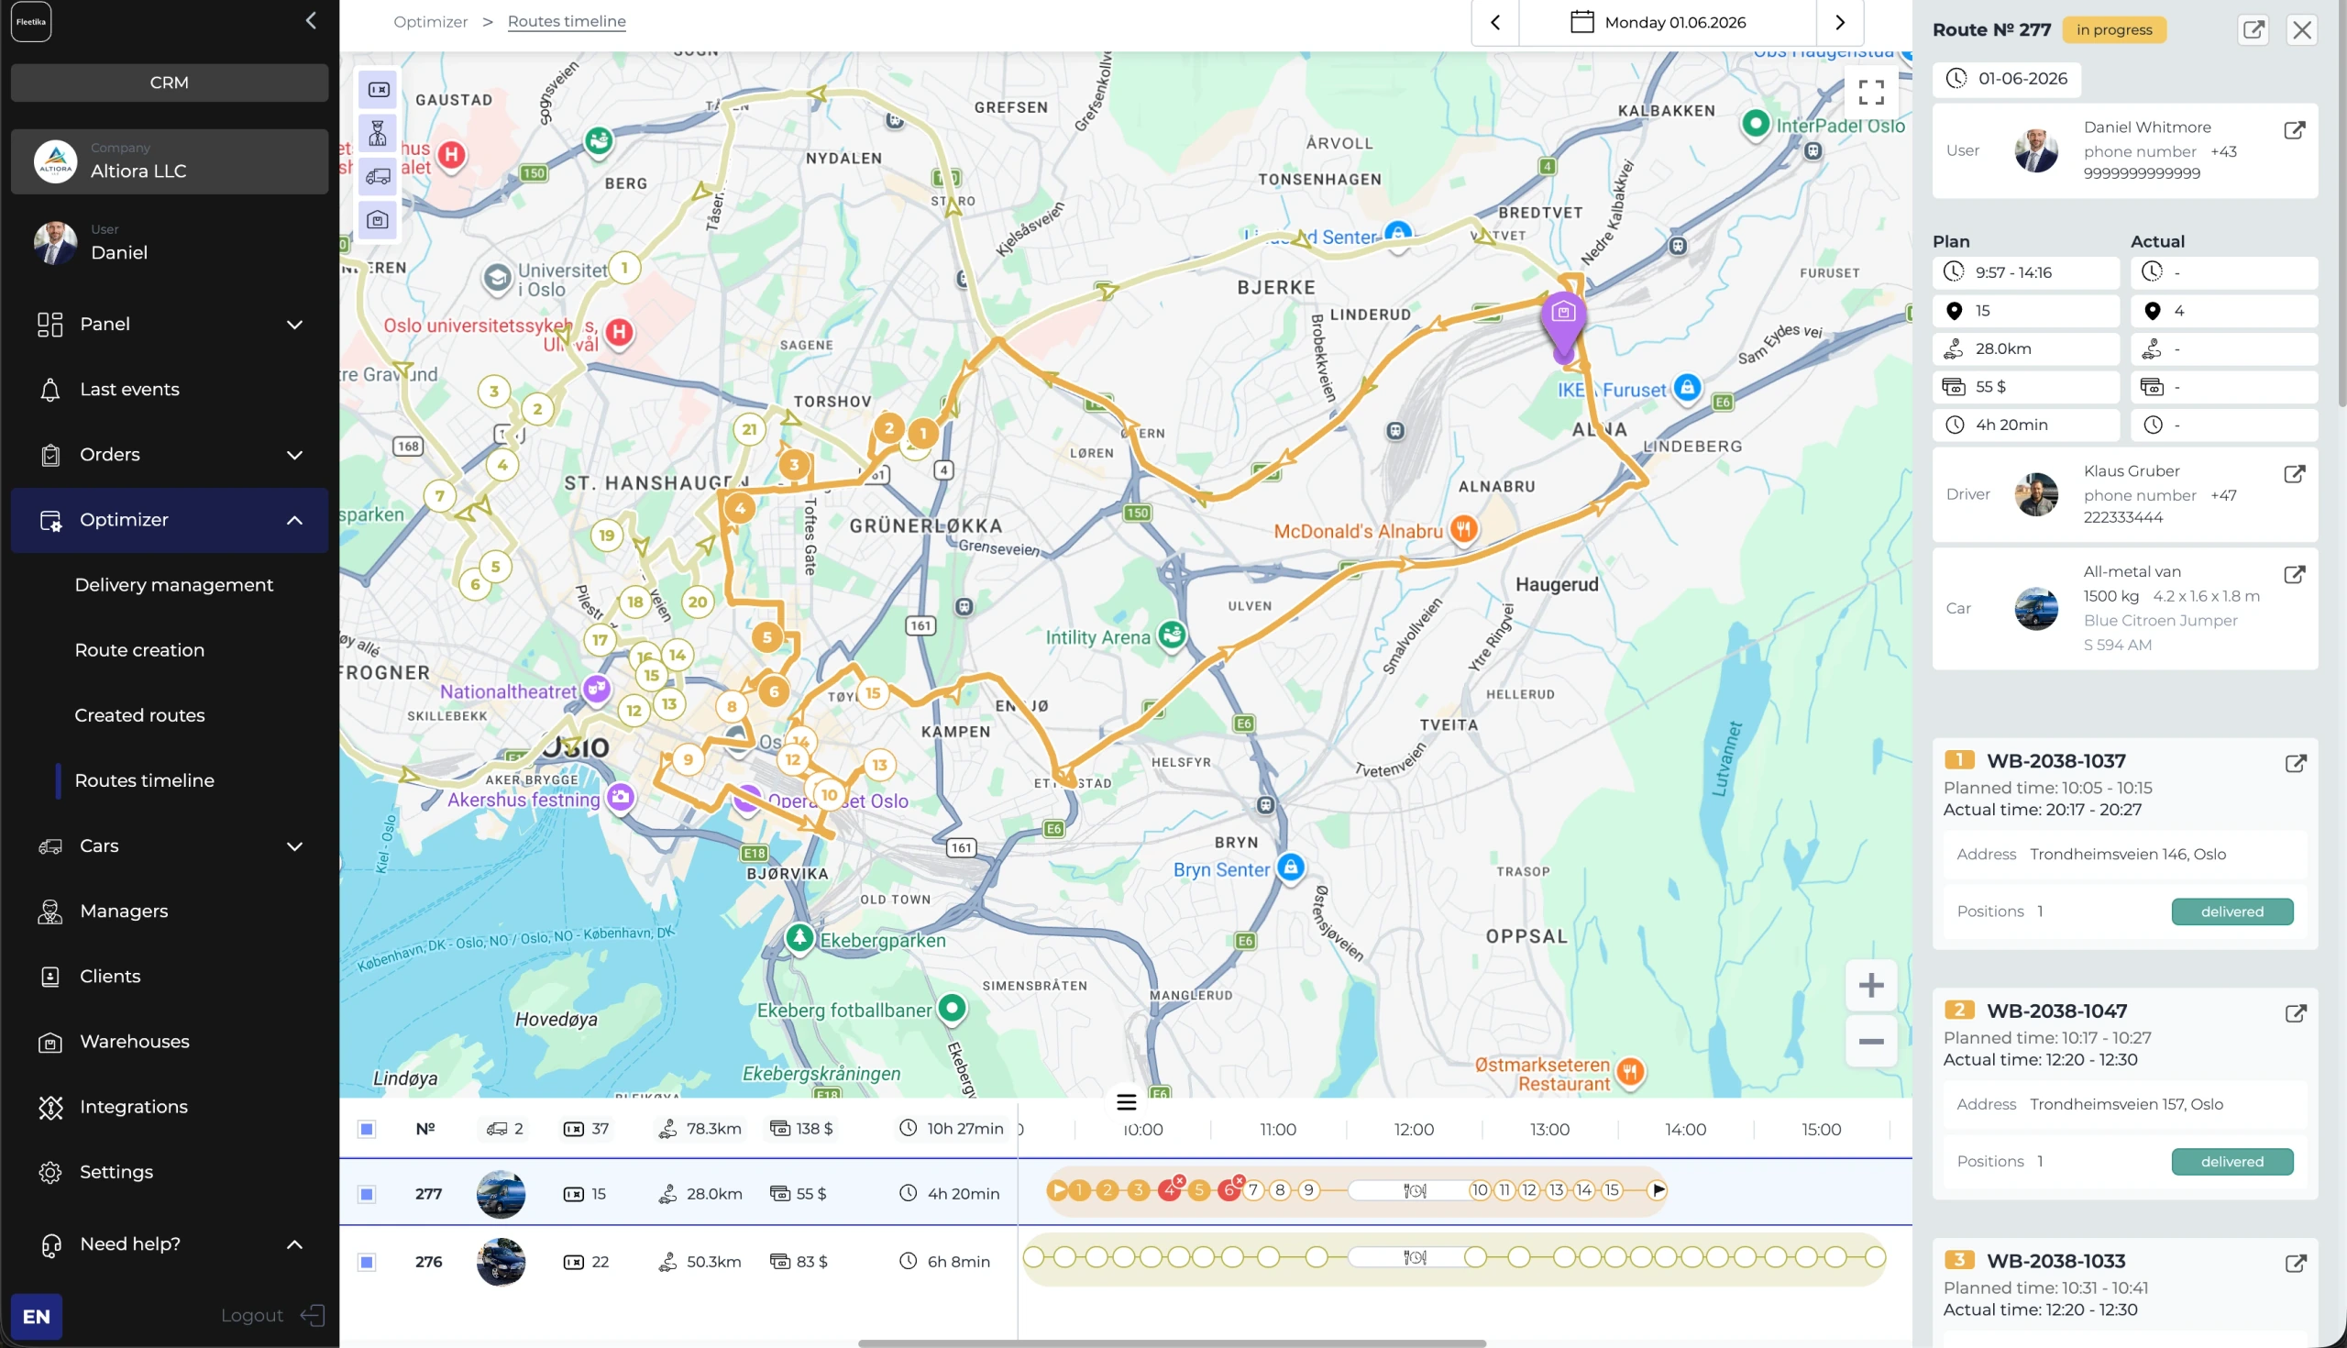The height and width of the screenshot is (1348, 2347).
Task: Open the CRM button
Action: click(170, 83)
